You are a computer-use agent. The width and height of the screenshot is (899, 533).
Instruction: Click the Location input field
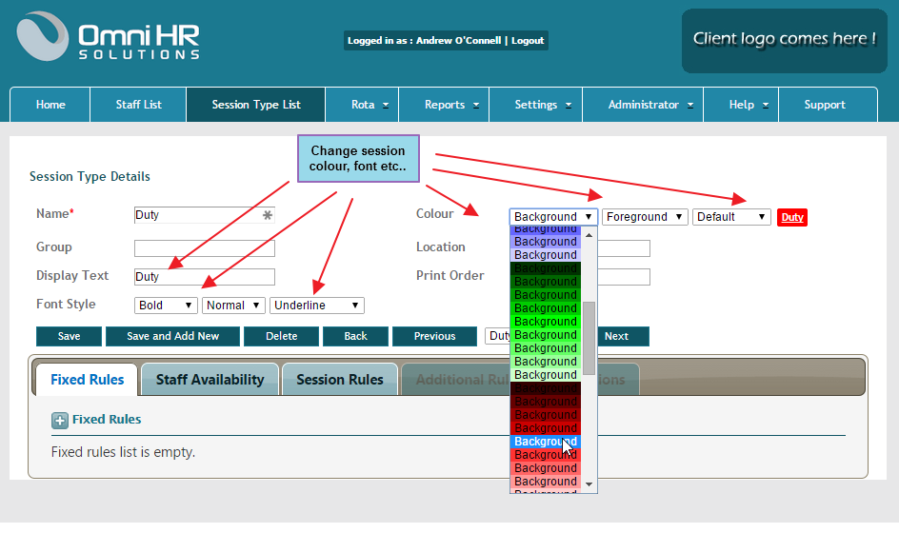[x=624, y=248]
